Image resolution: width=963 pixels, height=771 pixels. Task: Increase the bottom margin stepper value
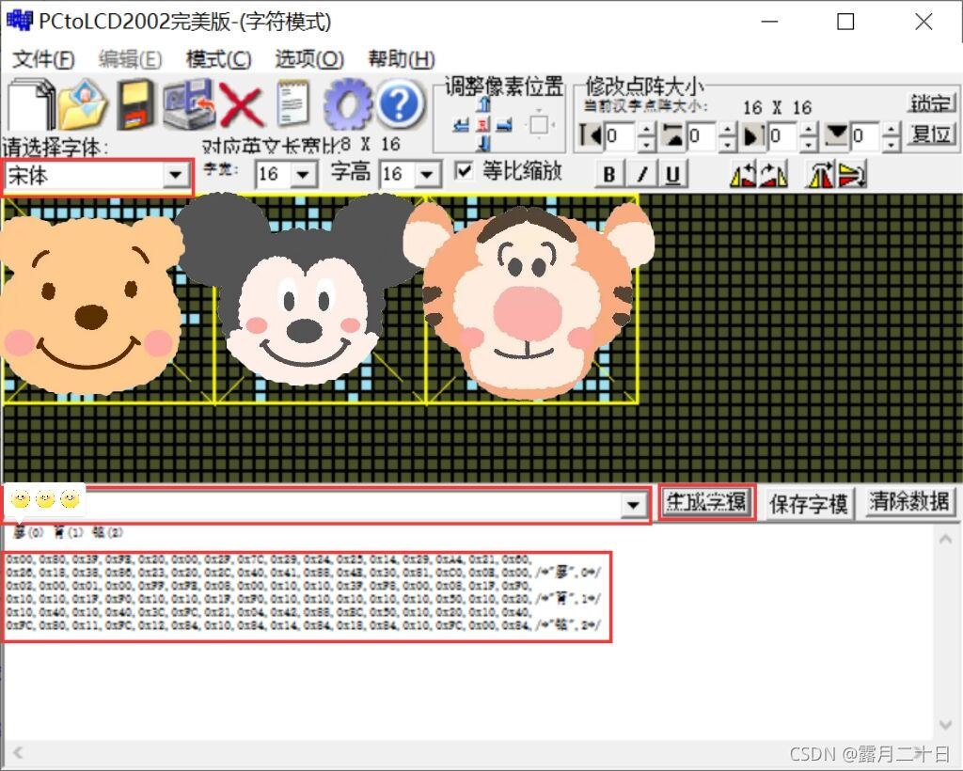[x=892, y=129]
